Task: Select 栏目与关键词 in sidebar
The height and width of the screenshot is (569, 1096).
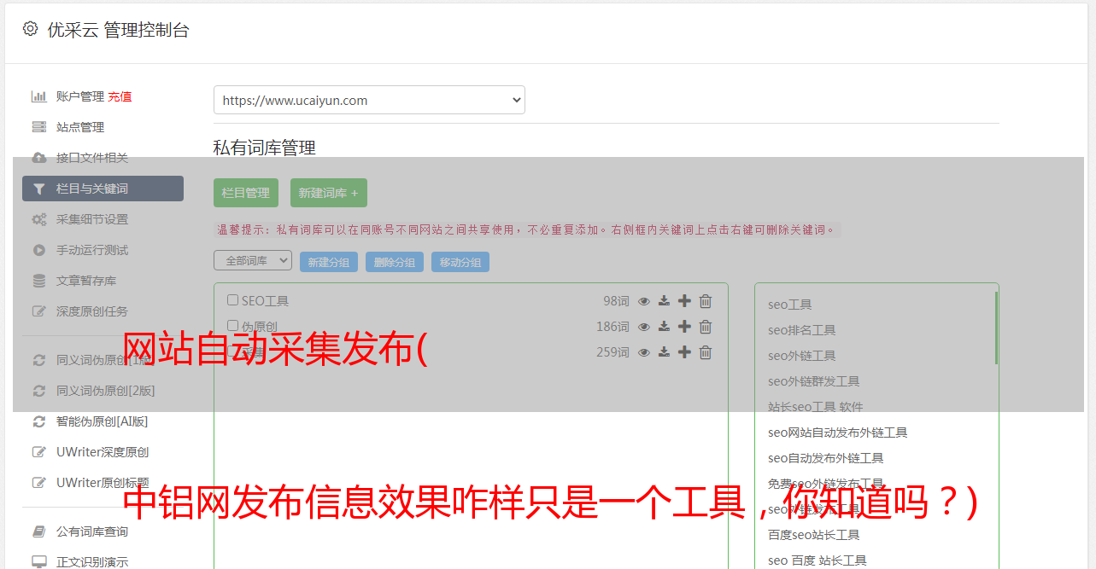Action: (x=103, y=189)
